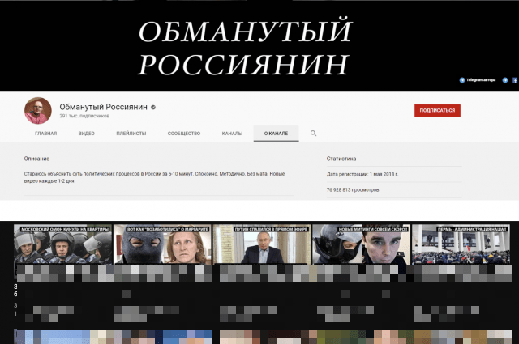Click the verified checkmark badge

point(152,107)
